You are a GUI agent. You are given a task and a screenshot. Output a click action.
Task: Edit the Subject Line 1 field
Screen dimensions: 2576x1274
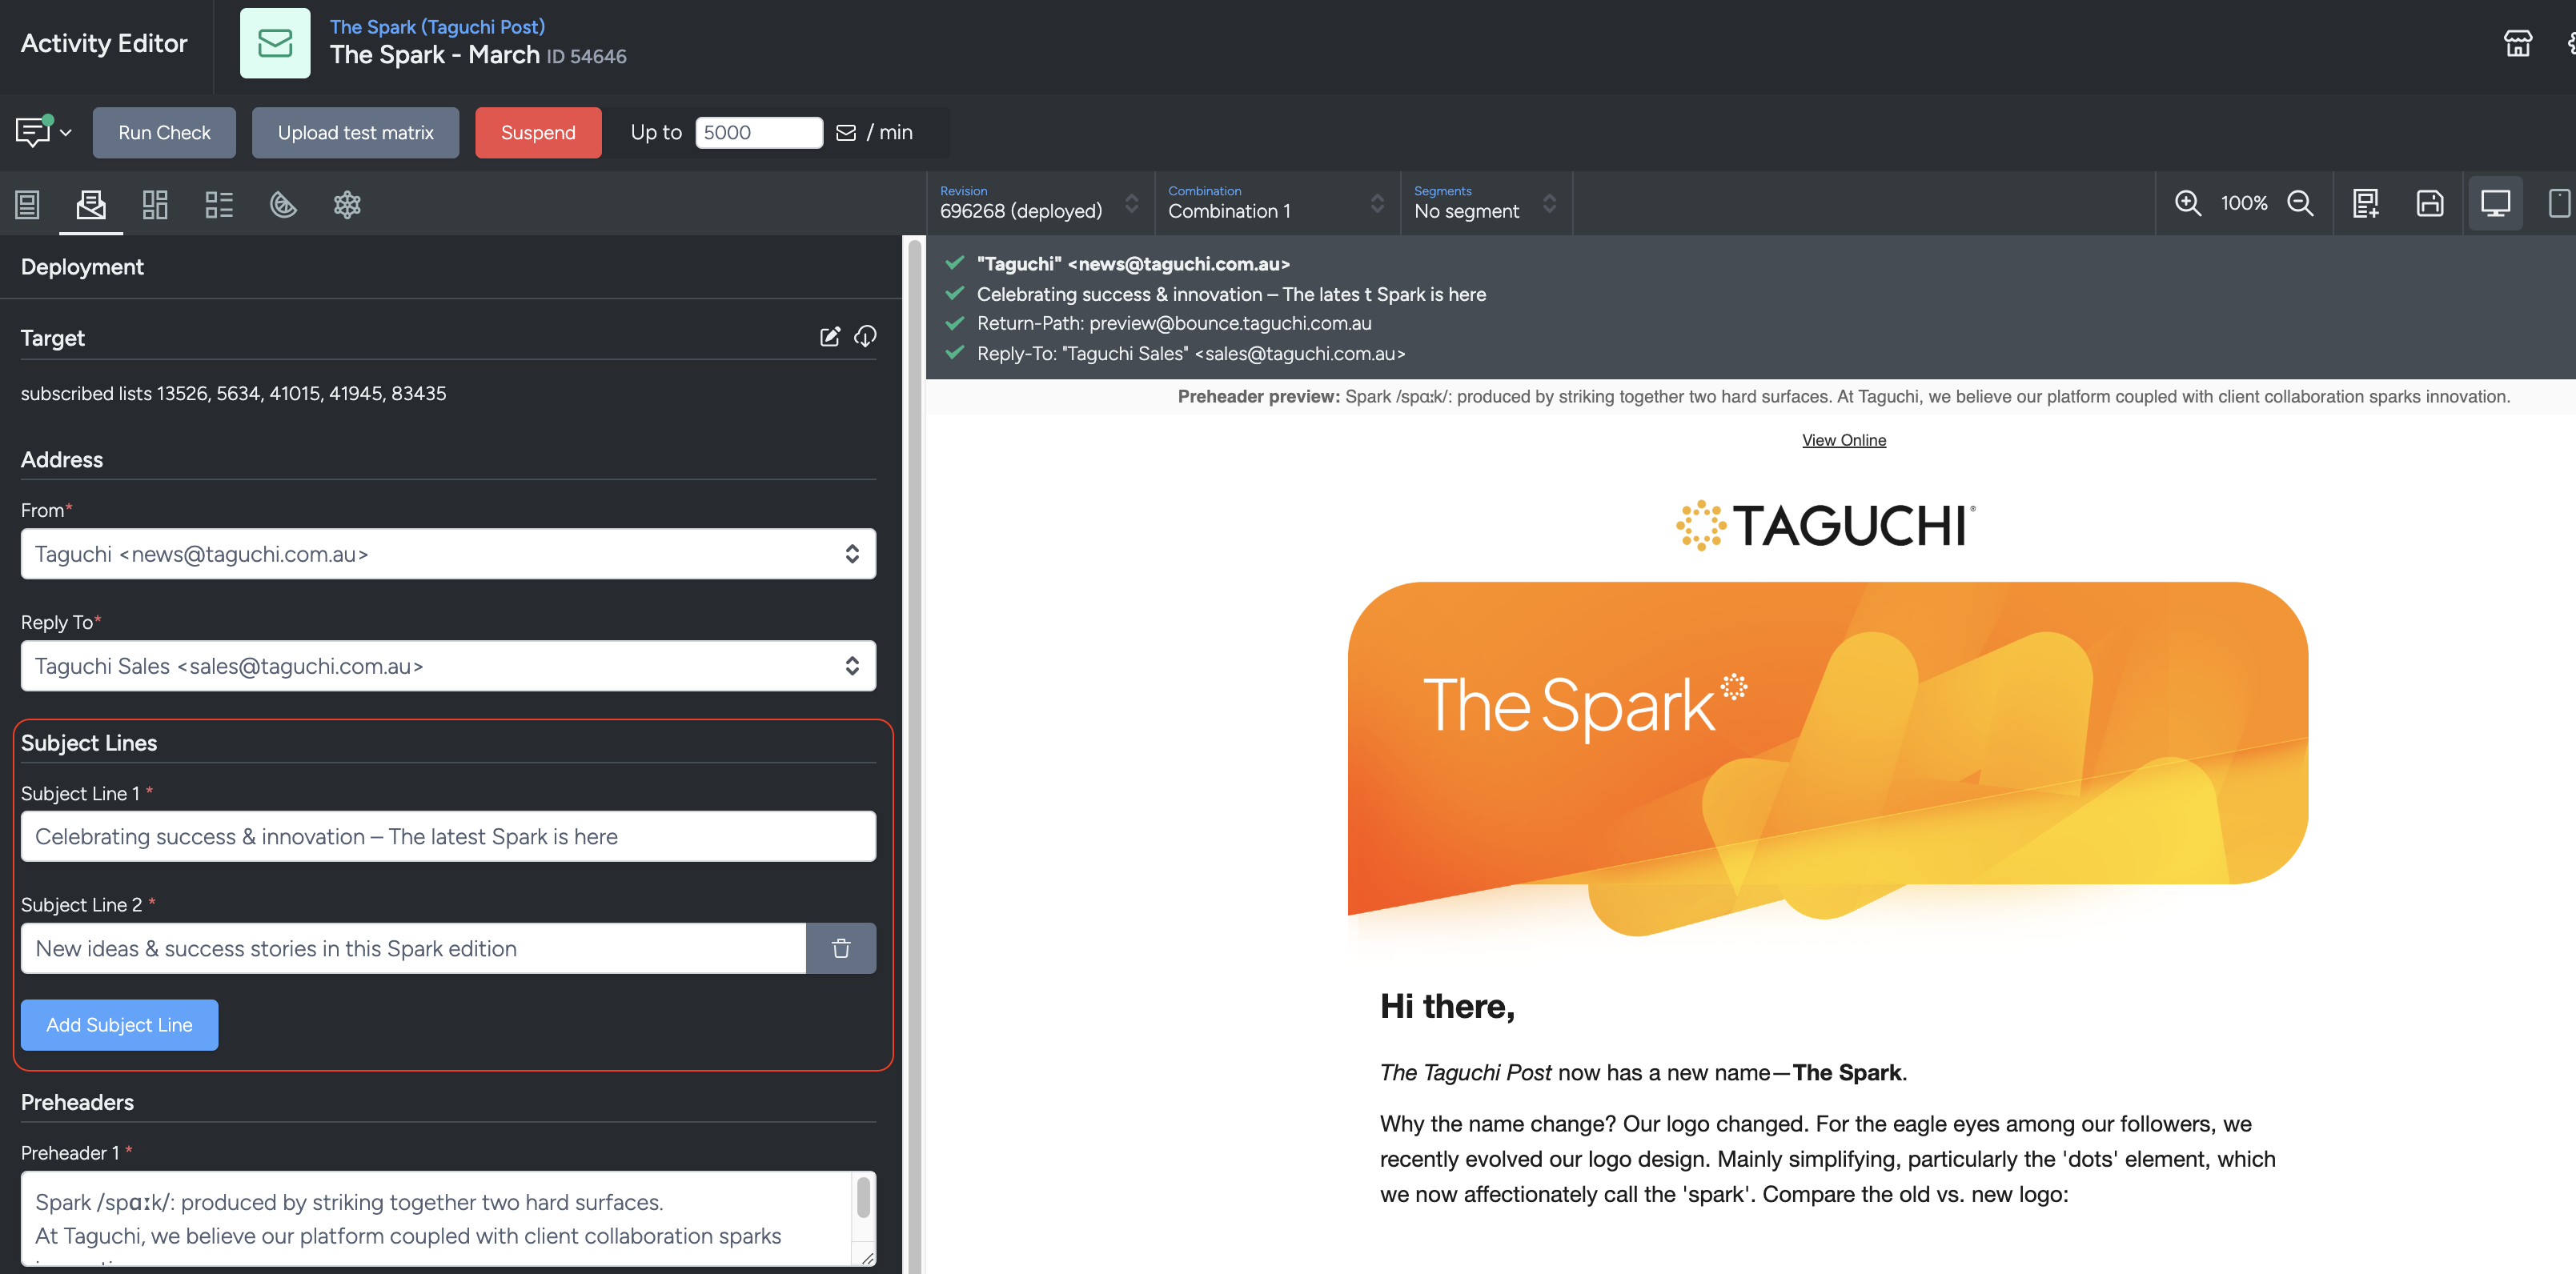point(448,836)
